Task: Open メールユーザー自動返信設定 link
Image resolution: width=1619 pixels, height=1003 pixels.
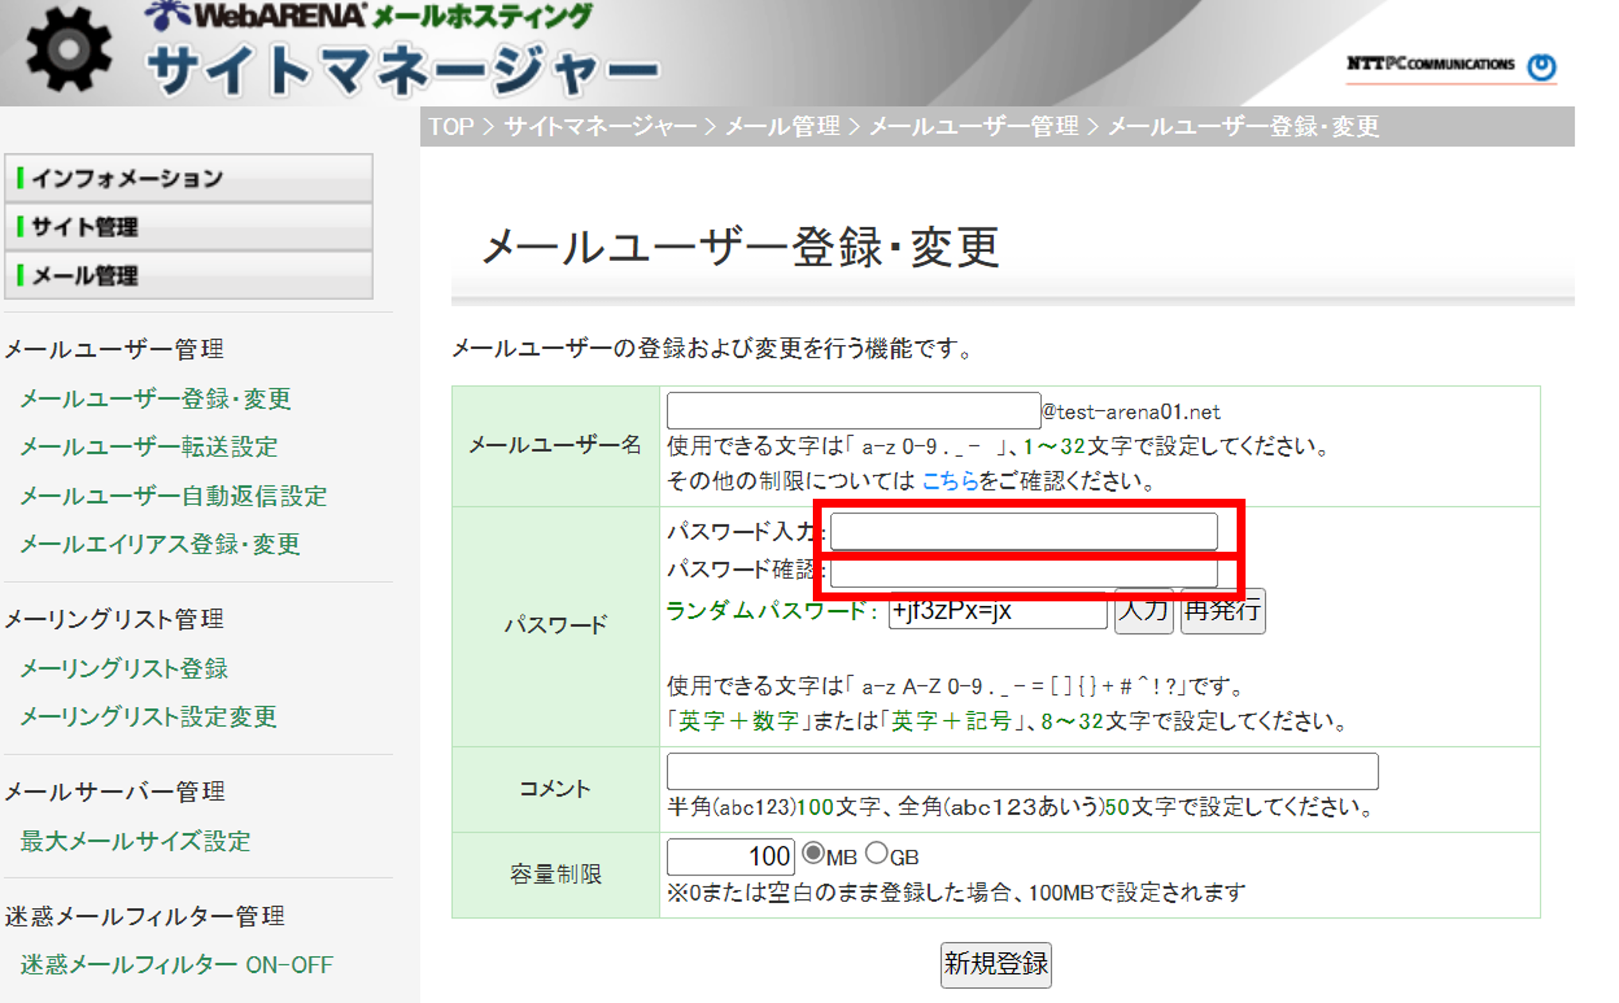Action: (x=173, y=496)
